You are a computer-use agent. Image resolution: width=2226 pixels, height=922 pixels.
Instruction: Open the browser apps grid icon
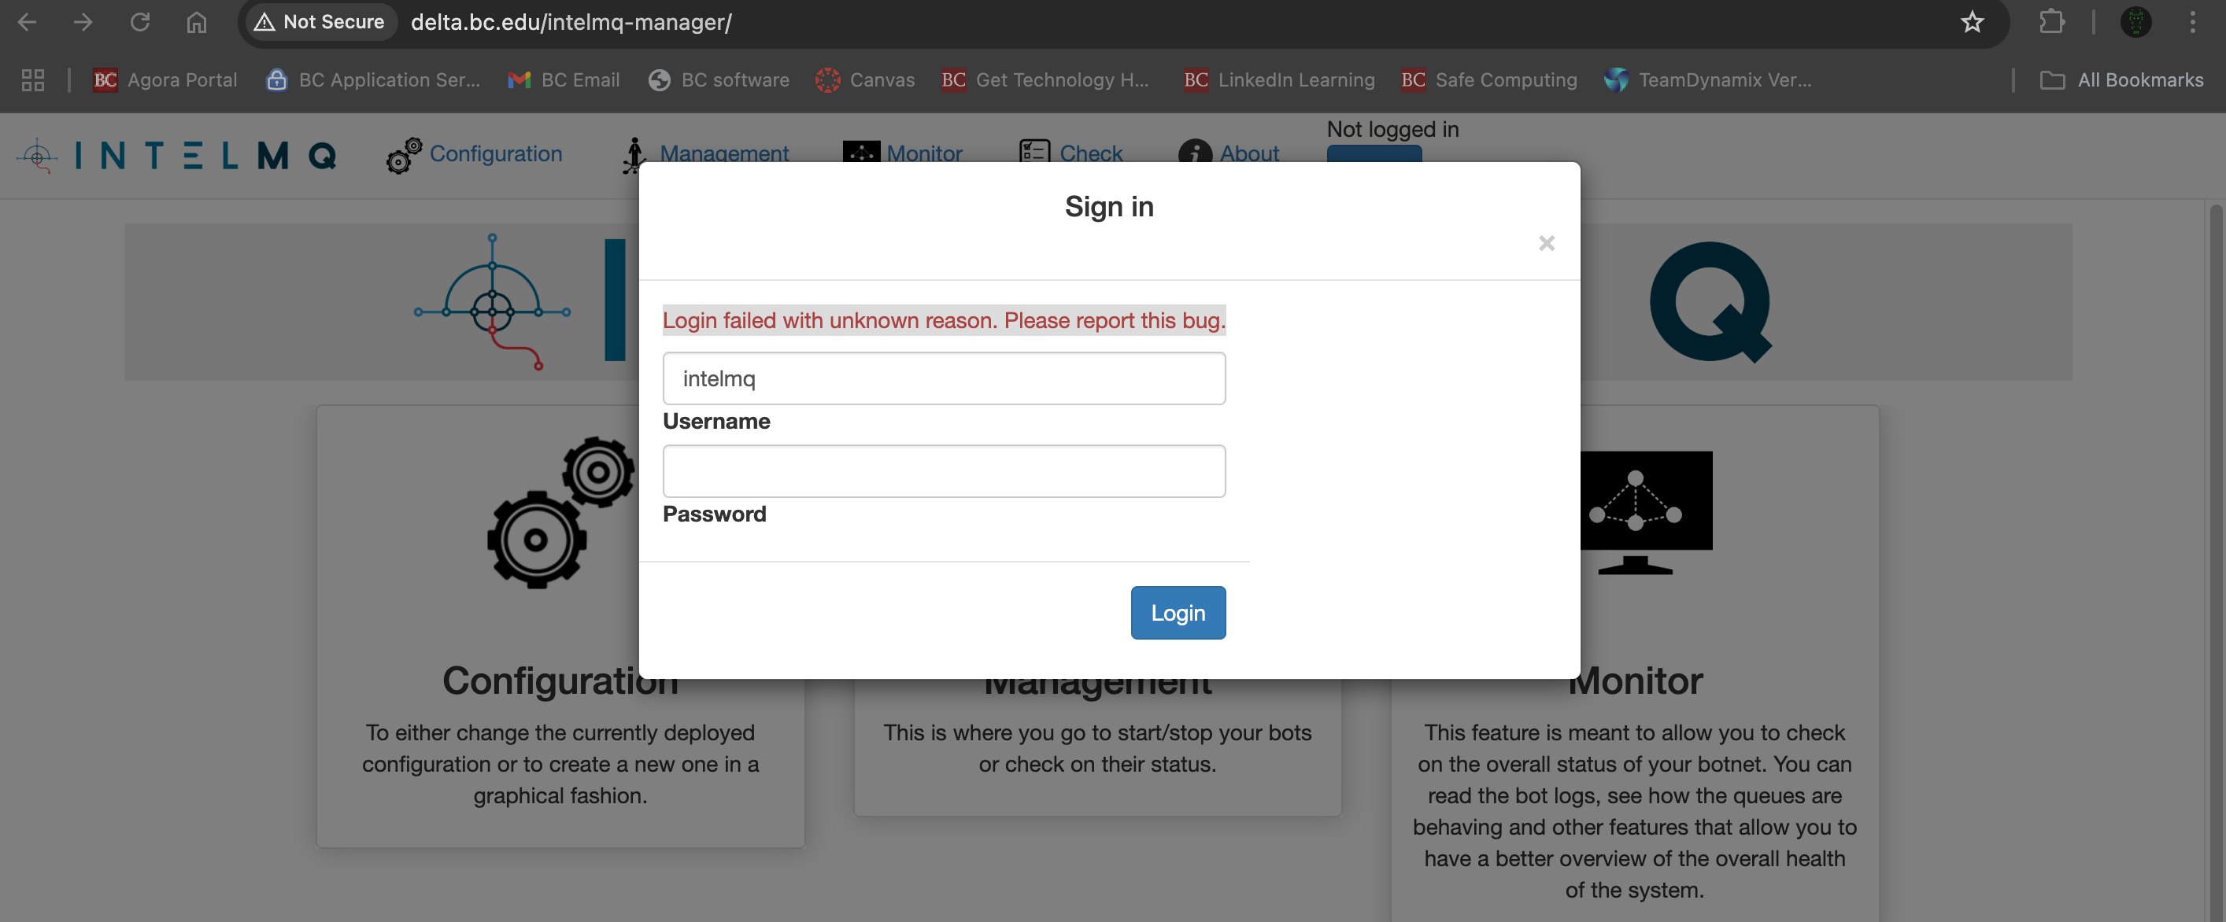coord(33,79)
